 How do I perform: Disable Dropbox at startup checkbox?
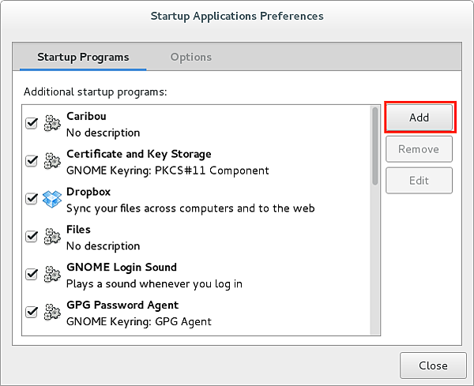click(32, 199)
